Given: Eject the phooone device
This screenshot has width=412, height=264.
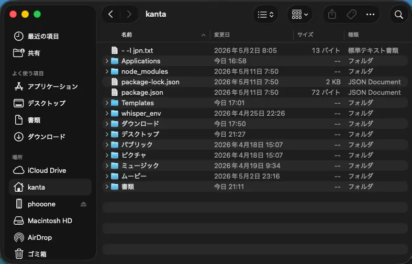Looking at the screenshot, I should click(84, 204).
